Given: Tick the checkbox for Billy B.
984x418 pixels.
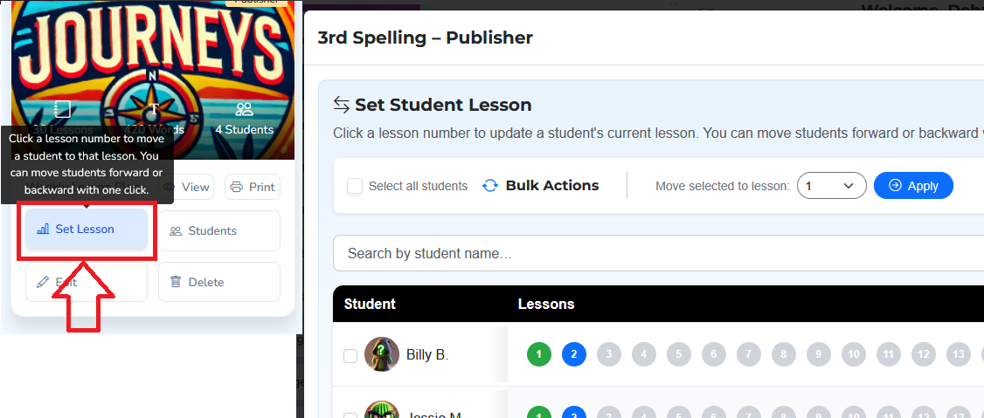Looking at the screenshot, I should coord(350,356).
